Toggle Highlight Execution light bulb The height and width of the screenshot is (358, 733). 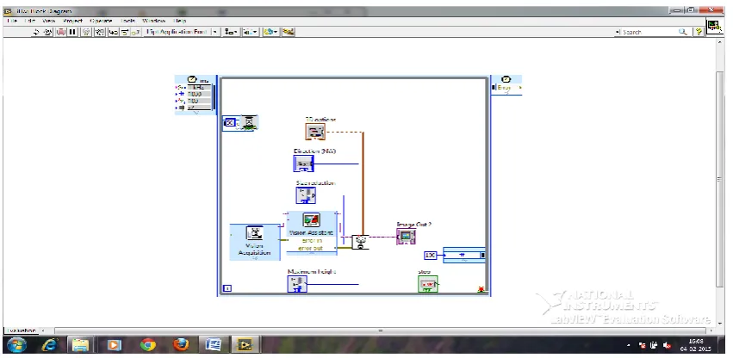point(86,32)
